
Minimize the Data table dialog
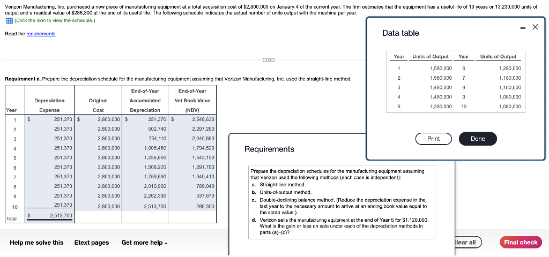523,28
